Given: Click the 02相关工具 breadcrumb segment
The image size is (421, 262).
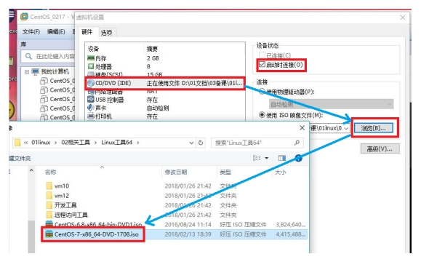Looking at the screenshot, I should pos(76,143).
